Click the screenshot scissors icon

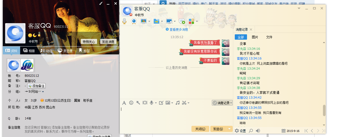pos(184,103)
